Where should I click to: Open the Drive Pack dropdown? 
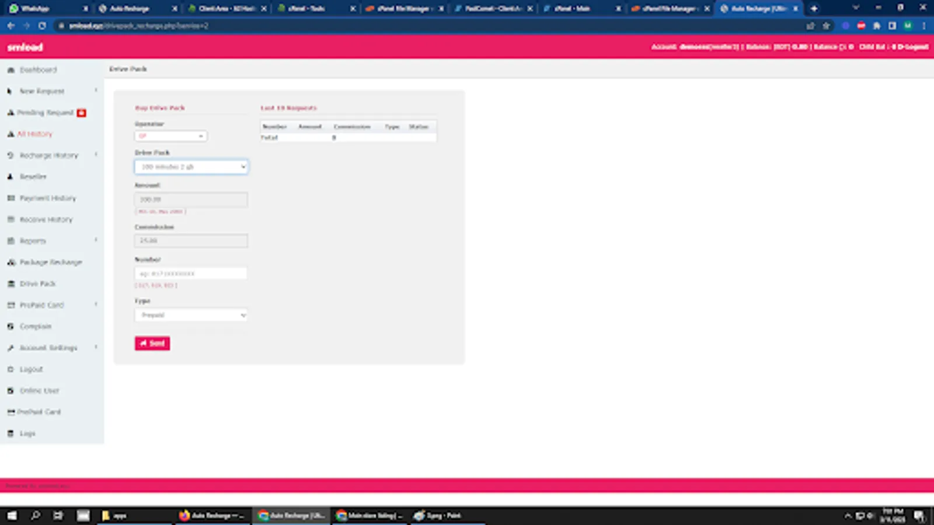pos(191,167)
